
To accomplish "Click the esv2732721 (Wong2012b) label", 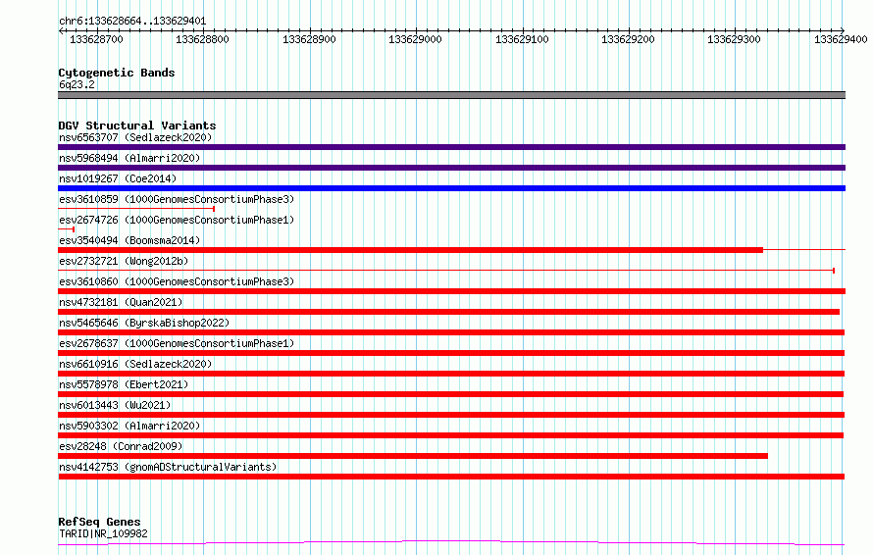I will point(124,261).
